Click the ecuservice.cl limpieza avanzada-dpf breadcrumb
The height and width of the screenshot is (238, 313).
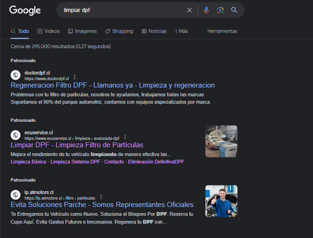point(72,138)
